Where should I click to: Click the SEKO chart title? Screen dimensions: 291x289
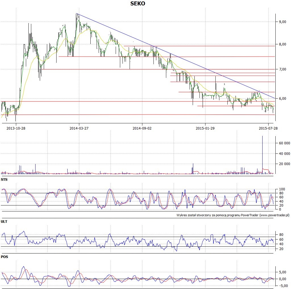pos(138,3)
